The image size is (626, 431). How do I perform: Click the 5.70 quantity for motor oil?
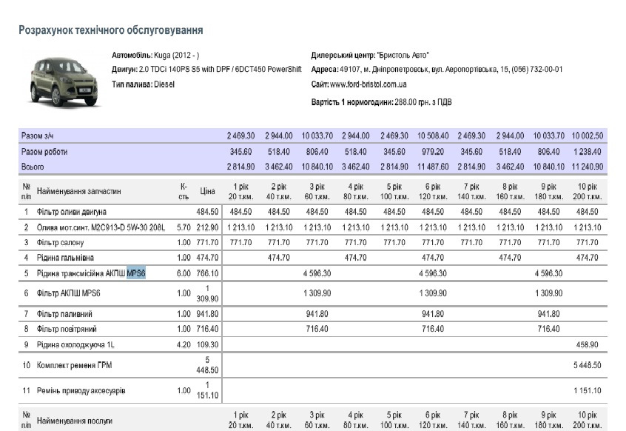point(184,227)
